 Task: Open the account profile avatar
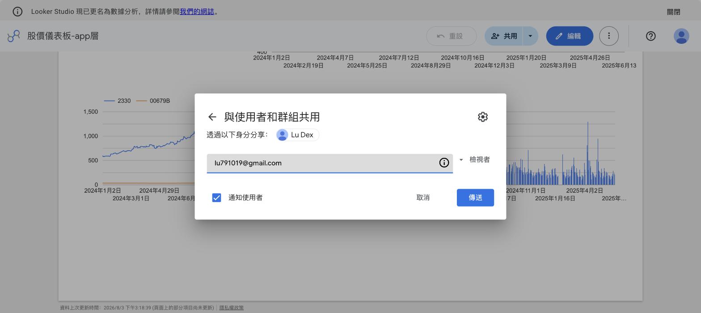coord(681,36)
